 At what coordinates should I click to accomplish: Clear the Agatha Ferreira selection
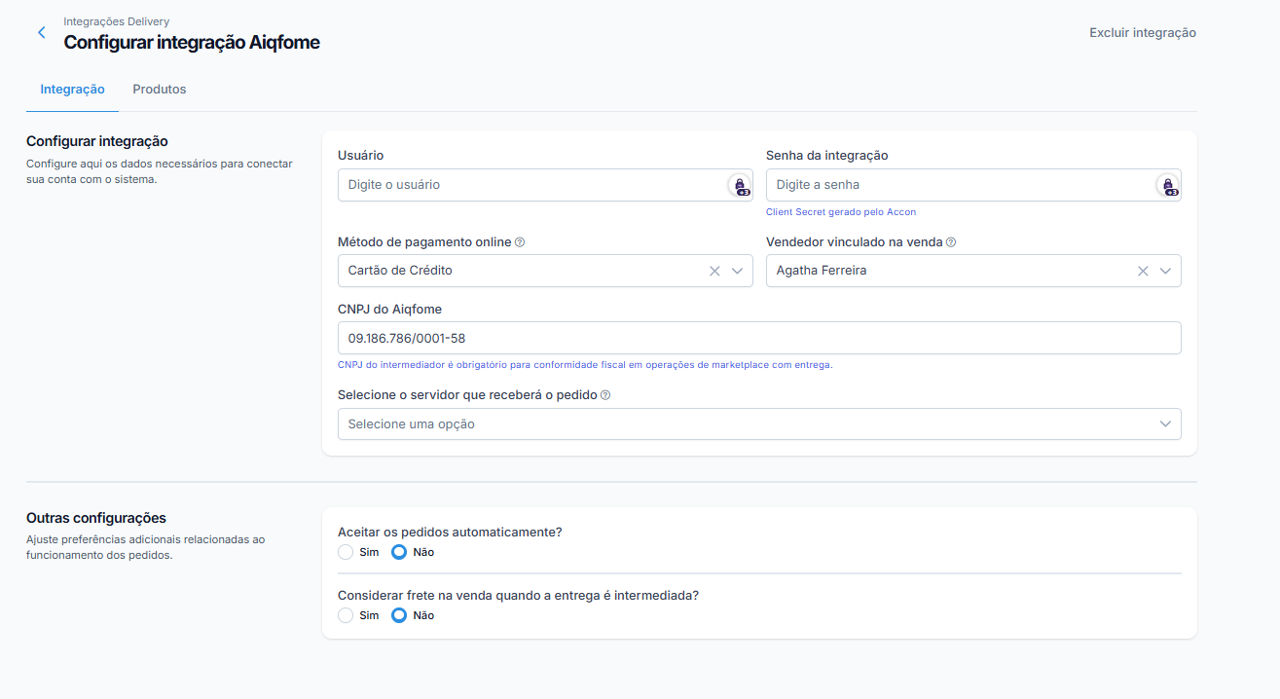(x=1144, y=271)
